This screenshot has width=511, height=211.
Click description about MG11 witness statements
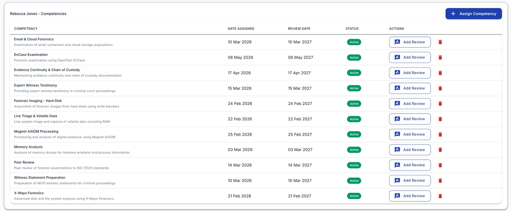click(x=65, y=183)
